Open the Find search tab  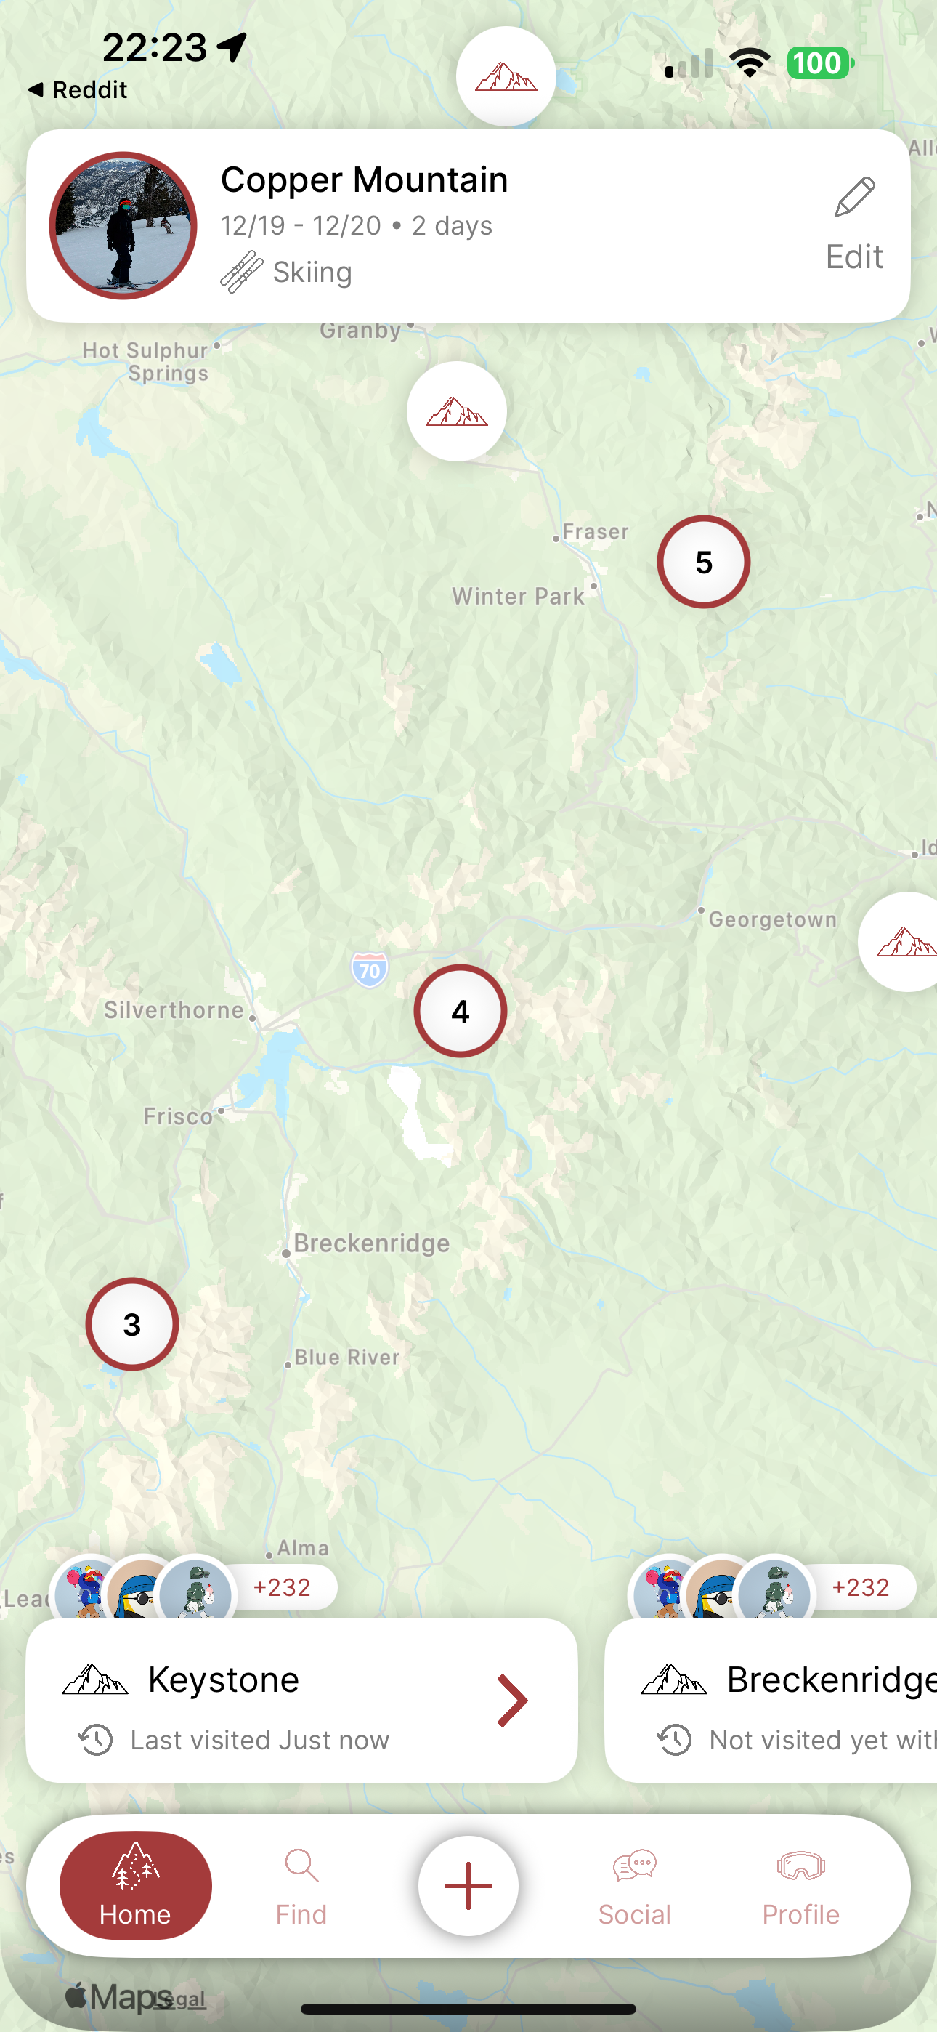coord(301,1886)
